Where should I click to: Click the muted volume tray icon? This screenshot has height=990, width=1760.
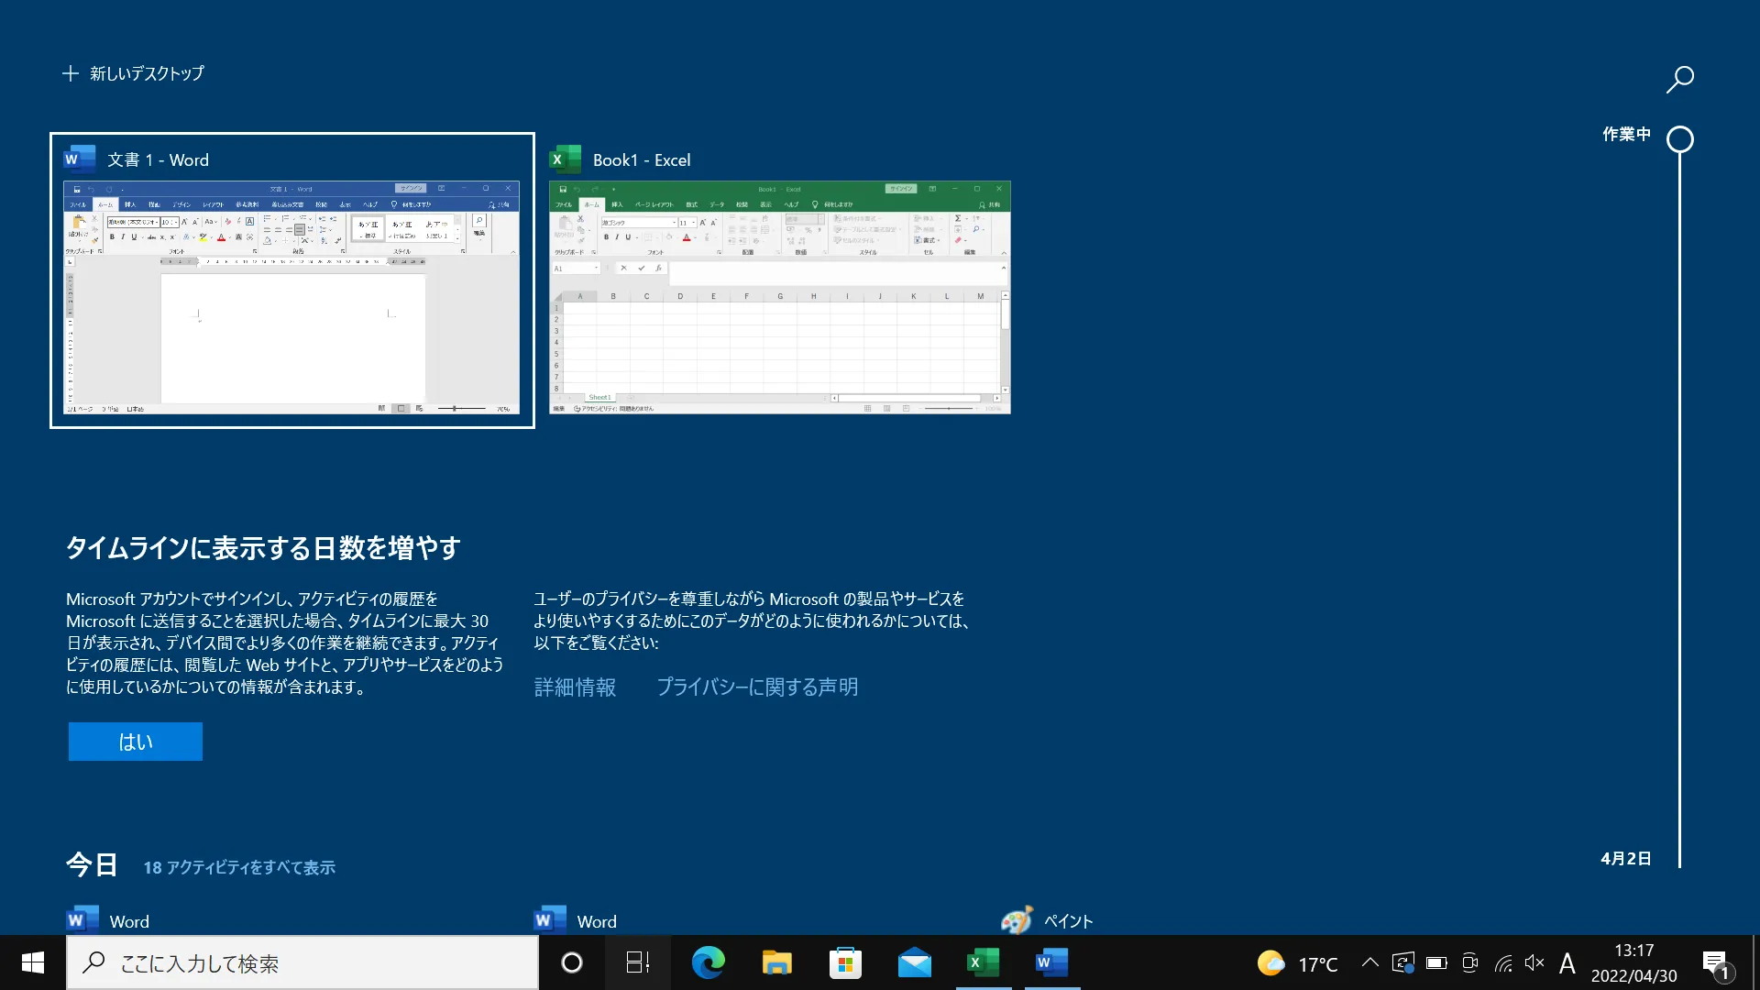click(x=1534, y=962)
